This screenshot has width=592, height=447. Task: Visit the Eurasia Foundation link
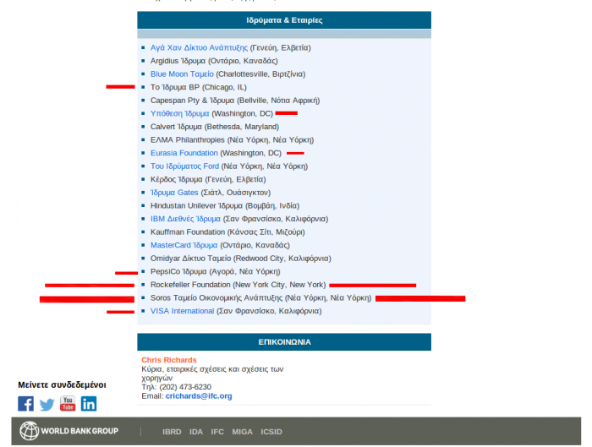184,153
